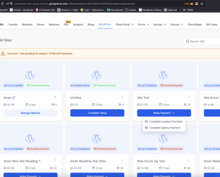The width and height of the screenshot is (220, 177).
Task: Click the search magnifier icon
Action: (x=188, y=42)
